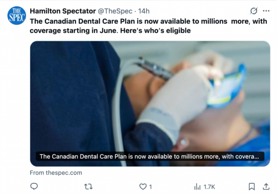Viewport: 277px width, 195px height.
Task: Open the repost arrows menu
Action: 88,187
